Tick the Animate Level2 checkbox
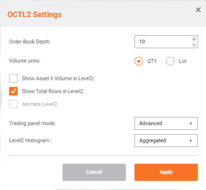The image size is (206, 190). (x=13, y=104)
